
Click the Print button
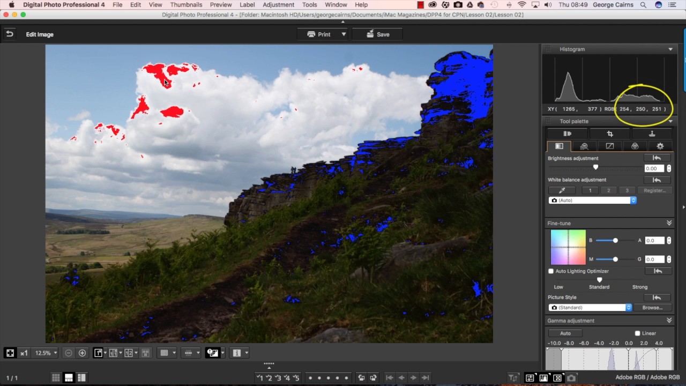[318, 34]
